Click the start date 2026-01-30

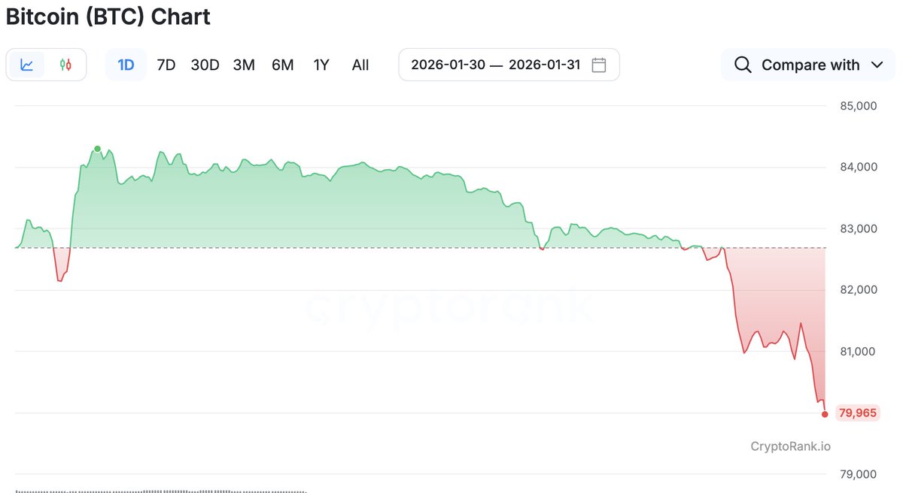[x=447, y=65]
